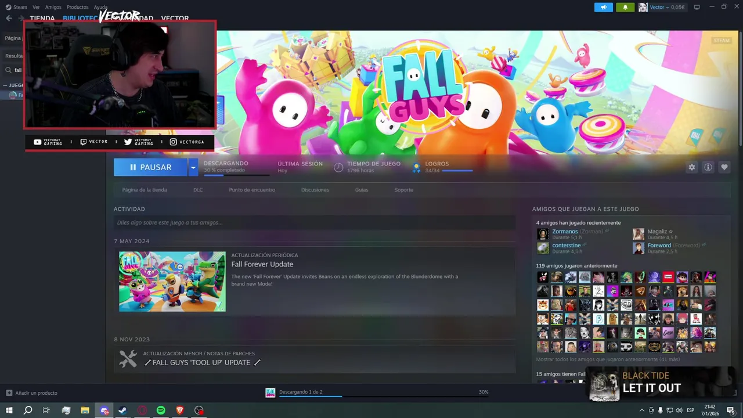Add Fall Guys to favorites with heart icon

[724, 167]
